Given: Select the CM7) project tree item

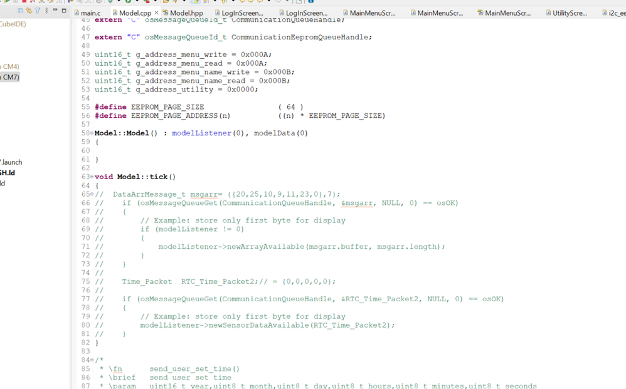Looking at the screenshot, I should click(9, 77).
